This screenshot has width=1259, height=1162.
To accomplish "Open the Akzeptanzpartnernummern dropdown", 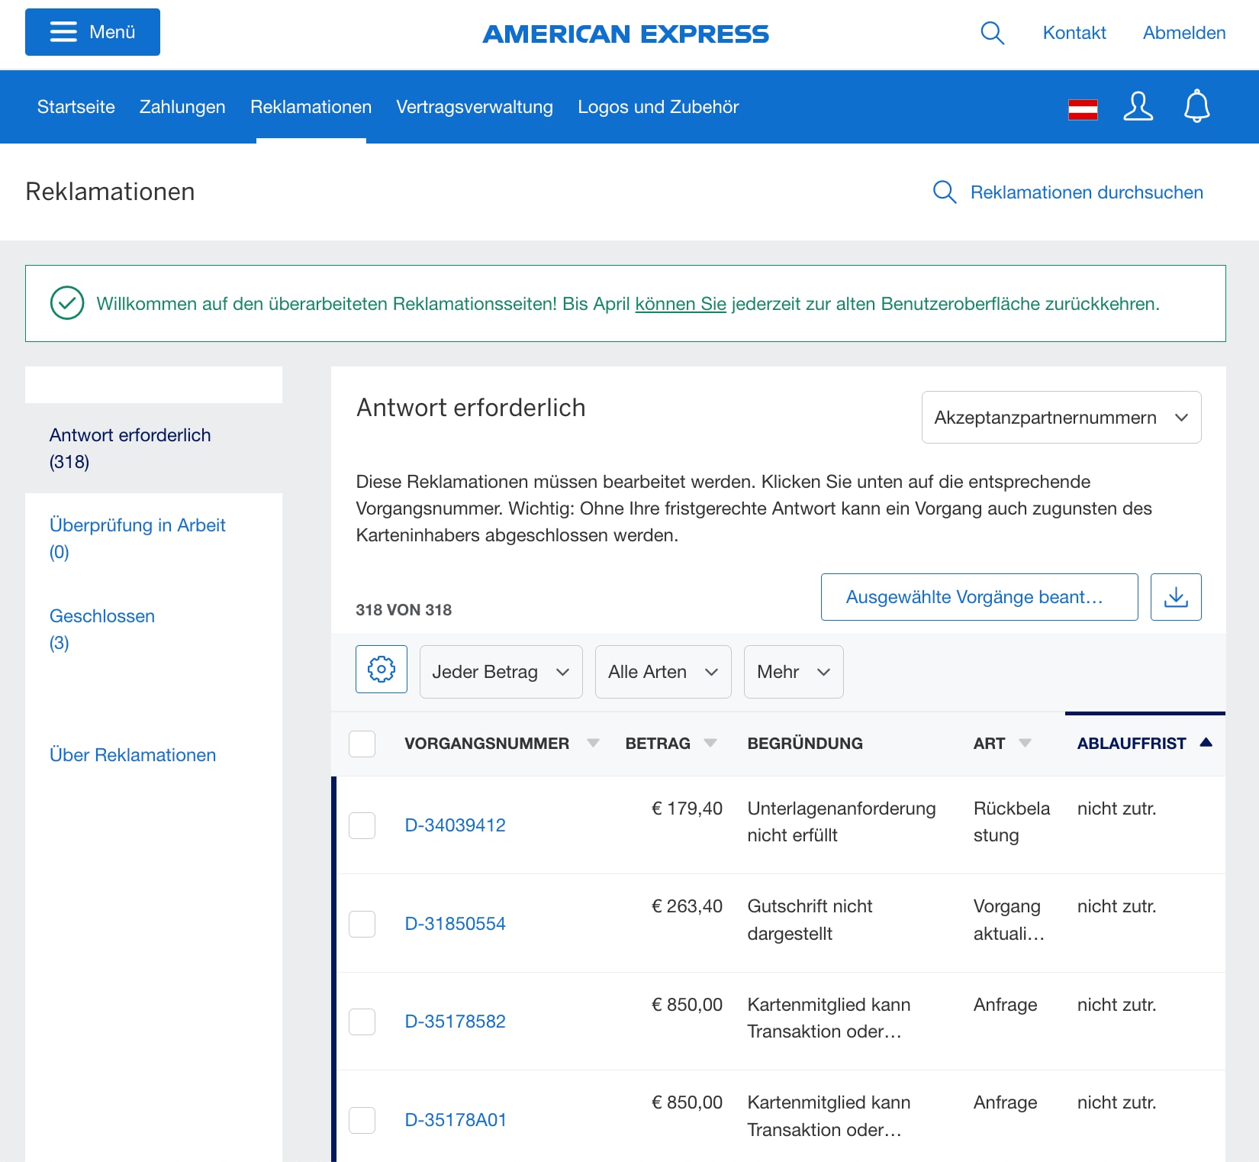I will [x=1061, y=417].
